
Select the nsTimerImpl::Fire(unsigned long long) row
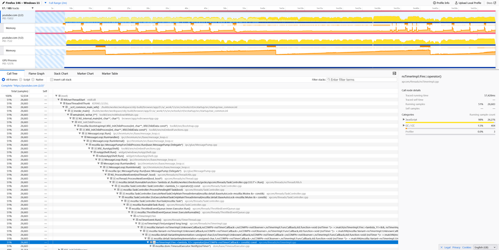(199, 224)
